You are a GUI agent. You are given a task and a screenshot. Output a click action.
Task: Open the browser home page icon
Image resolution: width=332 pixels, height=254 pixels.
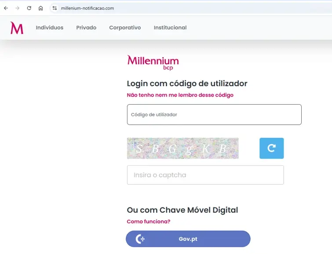[x=40, y=8]
